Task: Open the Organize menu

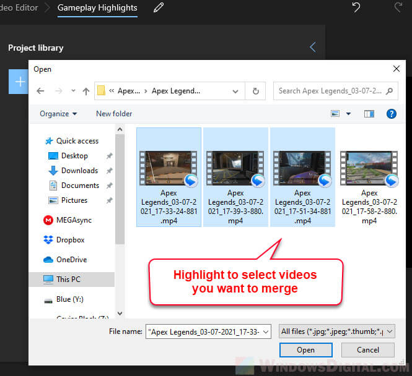Action: coord(58,114)
